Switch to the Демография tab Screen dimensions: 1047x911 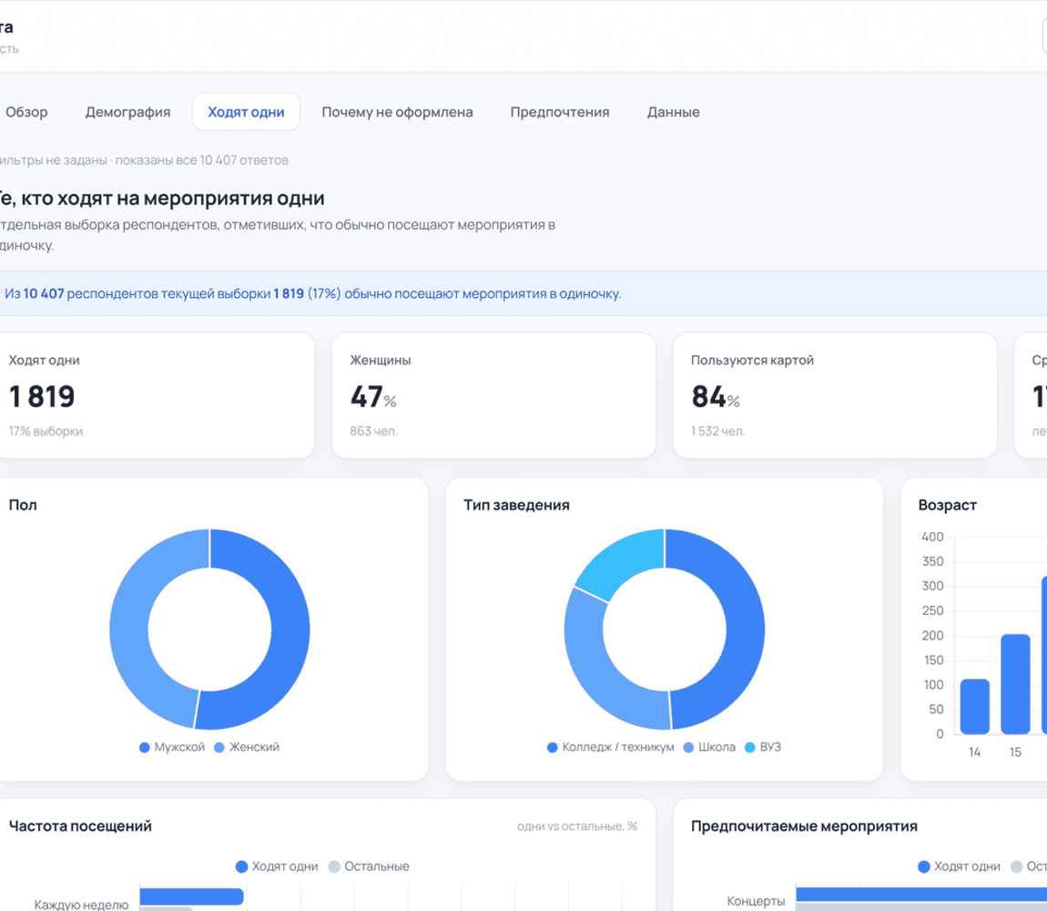(127, 112)
